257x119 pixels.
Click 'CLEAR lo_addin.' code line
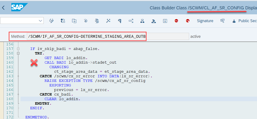(62, 99)
